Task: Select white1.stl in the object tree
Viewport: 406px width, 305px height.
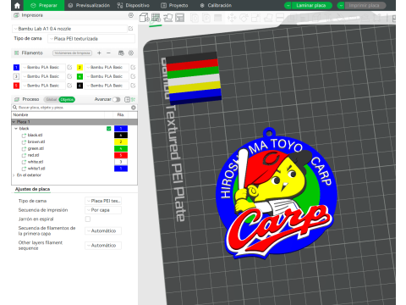Action: click(x=36, y=169)
